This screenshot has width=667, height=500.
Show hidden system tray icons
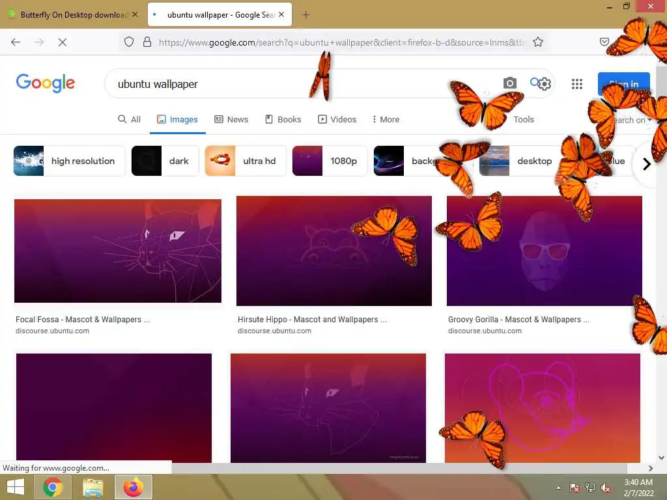[558, 488]
